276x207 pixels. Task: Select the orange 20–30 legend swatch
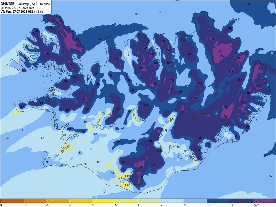pyautogui.click(x=58, y=201)
